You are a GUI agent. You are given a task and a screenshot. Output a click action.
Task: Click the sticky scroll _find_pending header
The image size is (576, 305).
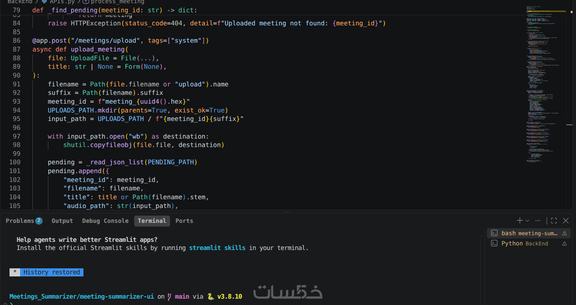point(114,10)
